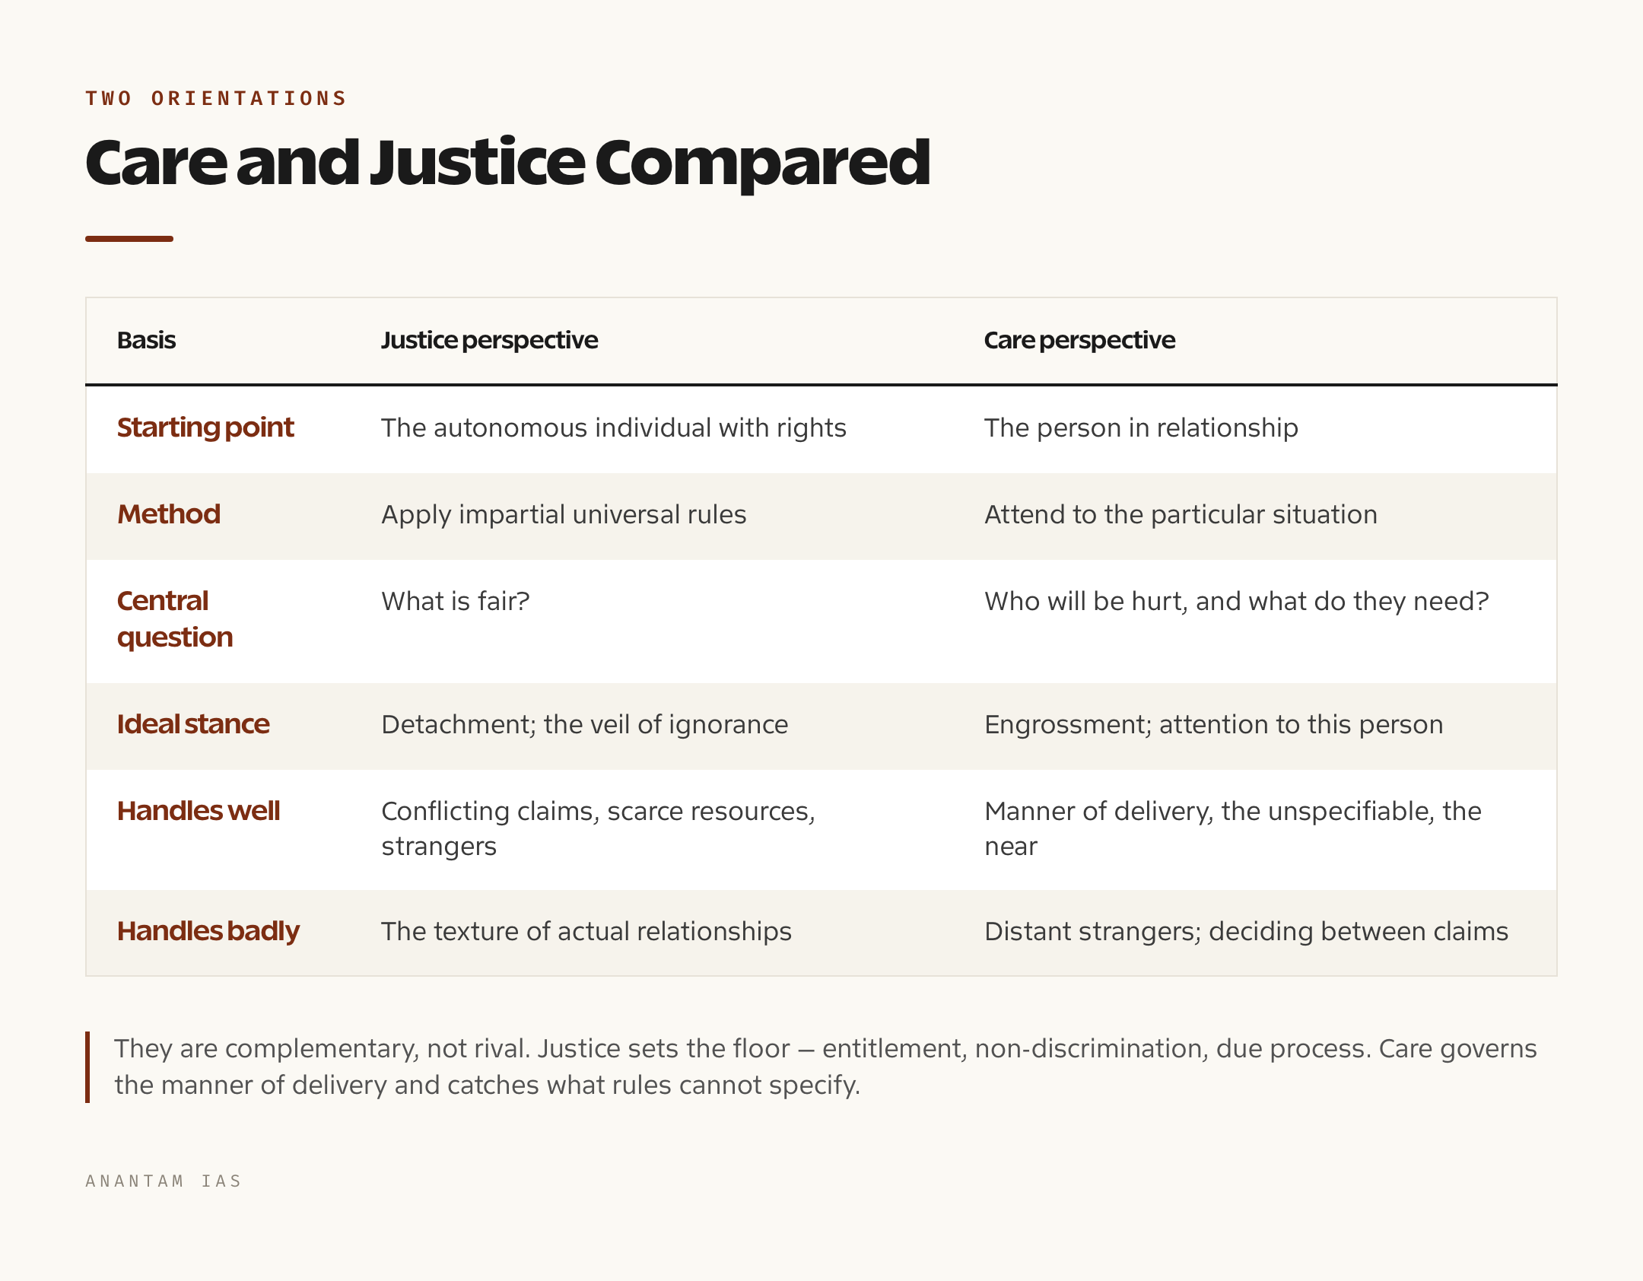Select the 'Starting point' row label
Screen dimensions: 1643x1281
tap(205, 428)
